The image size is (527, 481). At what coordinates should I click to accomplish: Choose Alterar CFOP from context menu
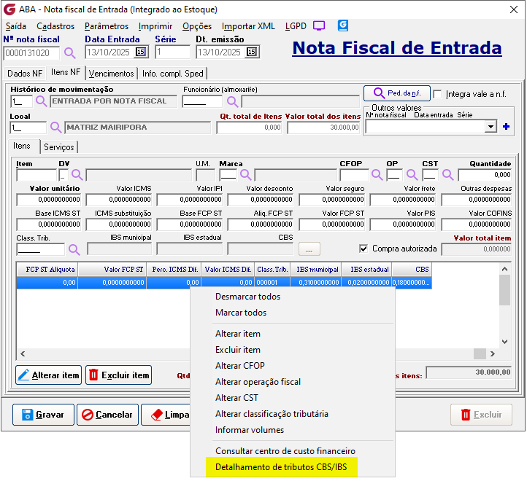pyautogui.click(x=240, y=366)
